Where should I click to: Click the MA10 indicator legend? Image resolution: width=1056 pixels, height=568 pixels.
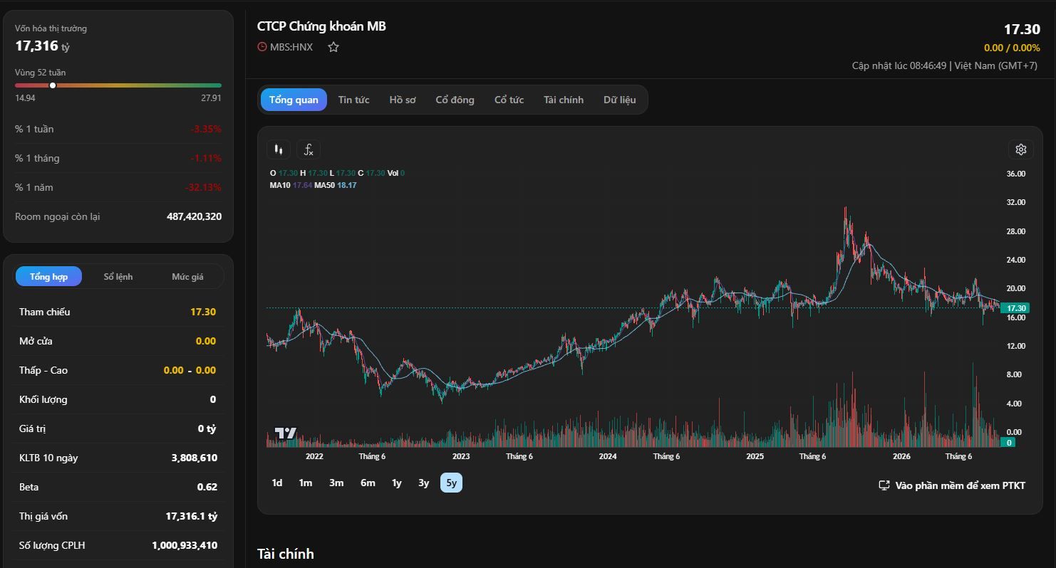(x=291, y=185)
